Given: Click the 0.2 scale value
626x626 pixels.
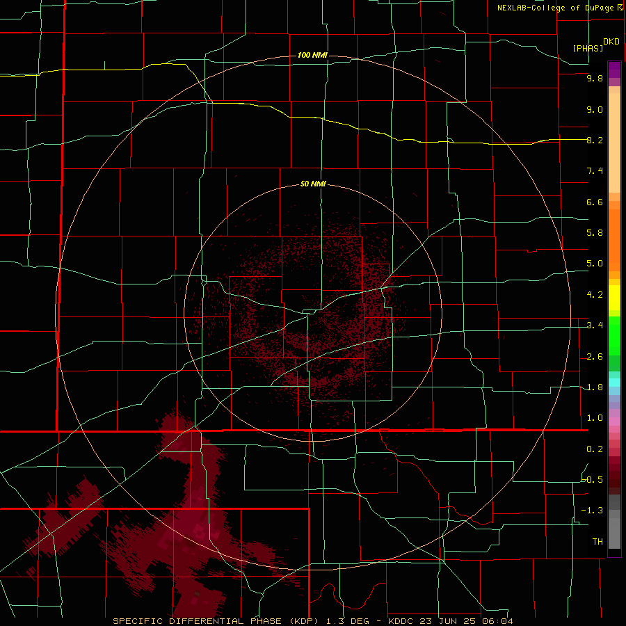Looking at the screenshot, I should (595, 449).
